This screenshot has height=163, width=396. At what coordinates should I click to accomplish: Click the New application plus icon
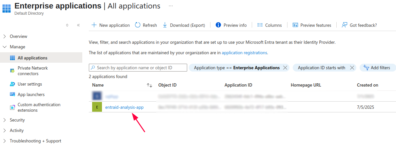click(x=94, y=25)
